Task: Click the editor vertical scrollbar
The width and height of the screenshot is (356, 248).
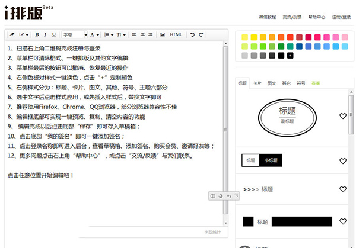Action: pyautogui.click(x=225, y=130)
